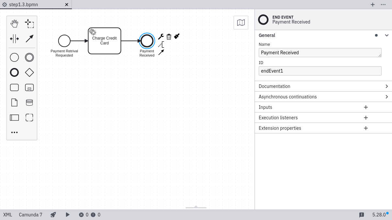The width and height of the screenshot is (392, 220).
Task: Activate the lasso selection tool
Action: pyautogui.click(x=29, y=24)
